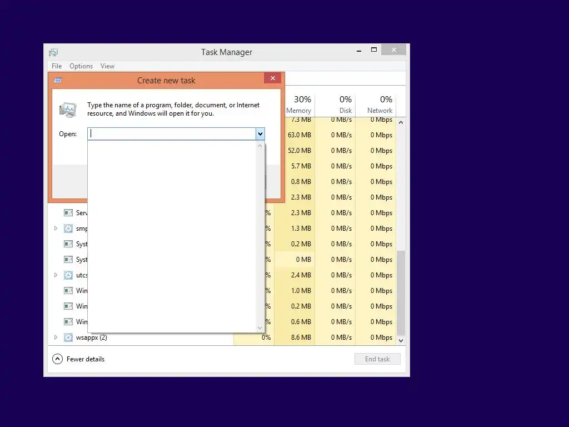Click the Create new task title icon
This screenshot has height=427, width=569.
click(x=58, y=80)
